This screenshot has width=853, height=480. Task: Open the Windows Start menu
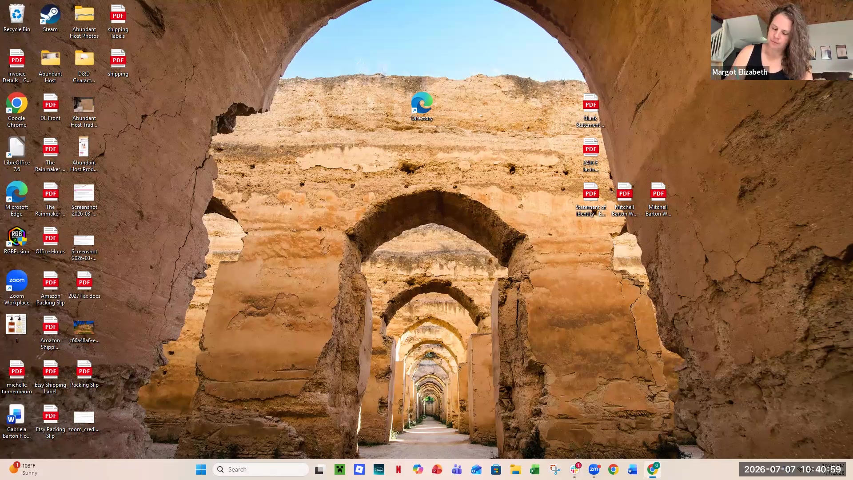pyautogui.click(x=201, y=469)
